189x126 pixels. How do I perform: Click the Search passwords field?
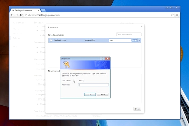tap(129, 34)
